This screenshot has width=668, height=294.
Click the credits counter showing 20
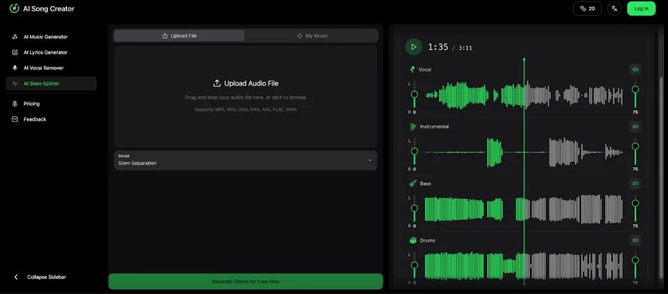(587, 9)
